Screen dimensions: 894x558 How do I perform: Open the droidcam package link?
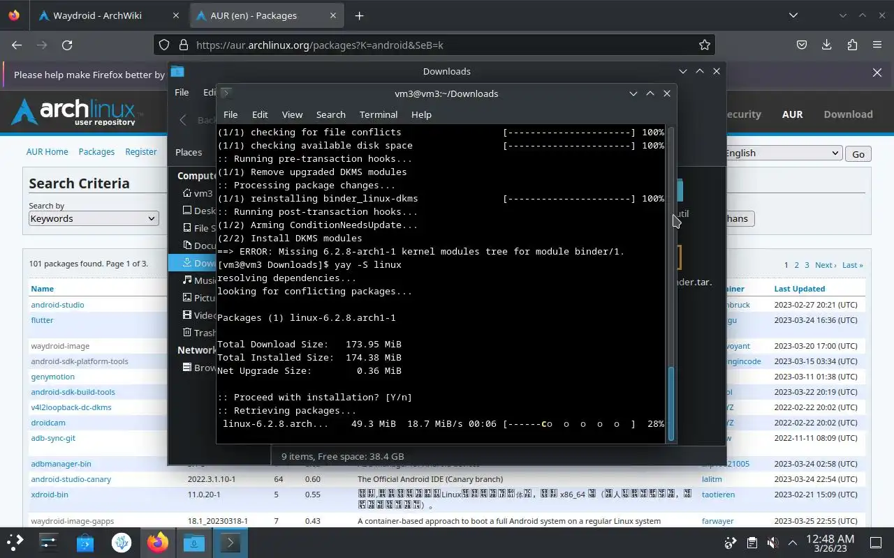pos(48,423)
